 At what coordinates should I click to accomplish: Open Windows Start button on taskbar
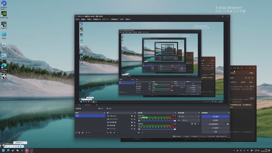[x=3, y=150]
